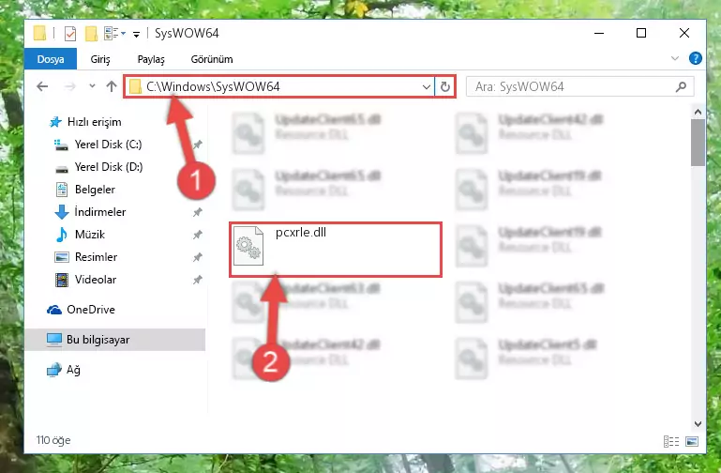Click the Properties quick access icon

tap(70, 34)
